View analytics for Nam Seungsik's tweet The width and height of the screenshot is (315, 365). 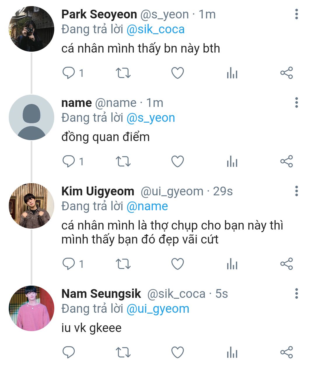pos(232,352)
